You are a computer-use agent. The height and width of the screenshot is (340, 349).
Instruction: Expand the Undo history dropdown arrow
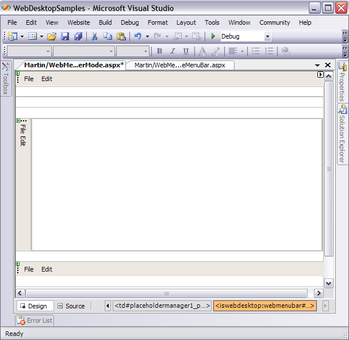[x=147, y=36]
